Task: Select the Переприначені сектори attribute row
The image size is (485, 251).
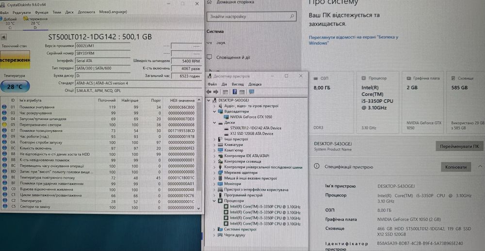Action: point(98,125)
